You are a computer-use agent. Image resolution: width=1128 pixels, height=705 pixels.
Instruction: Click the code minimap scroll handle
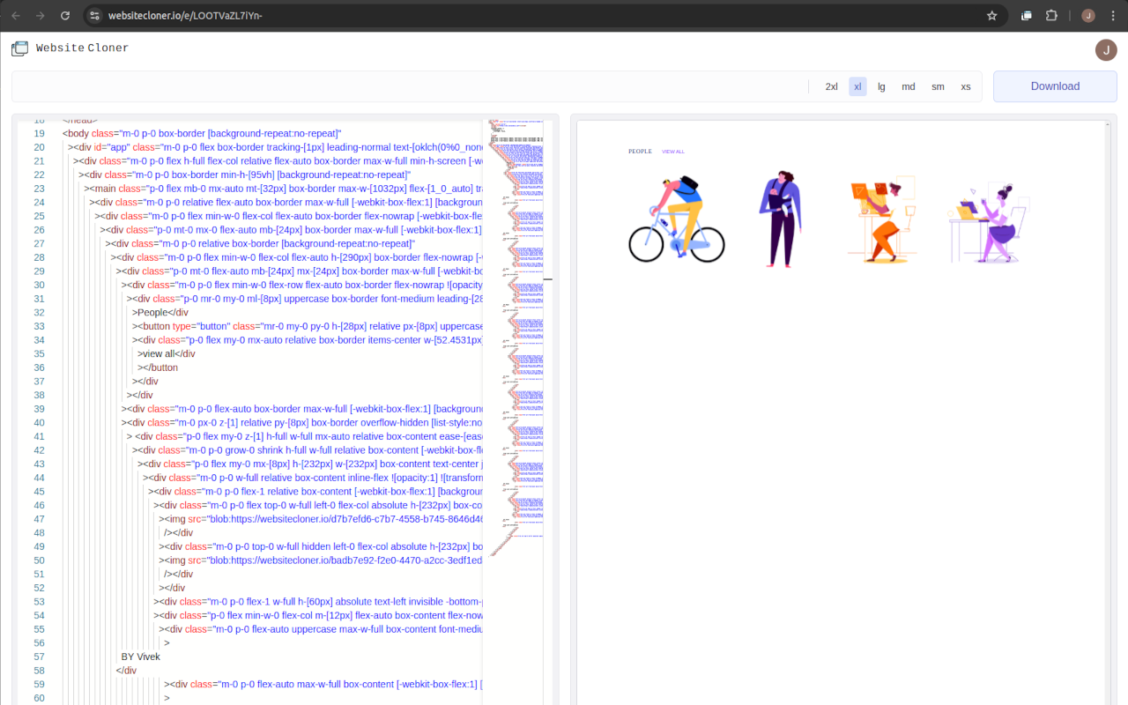click(x=548, y=278)
